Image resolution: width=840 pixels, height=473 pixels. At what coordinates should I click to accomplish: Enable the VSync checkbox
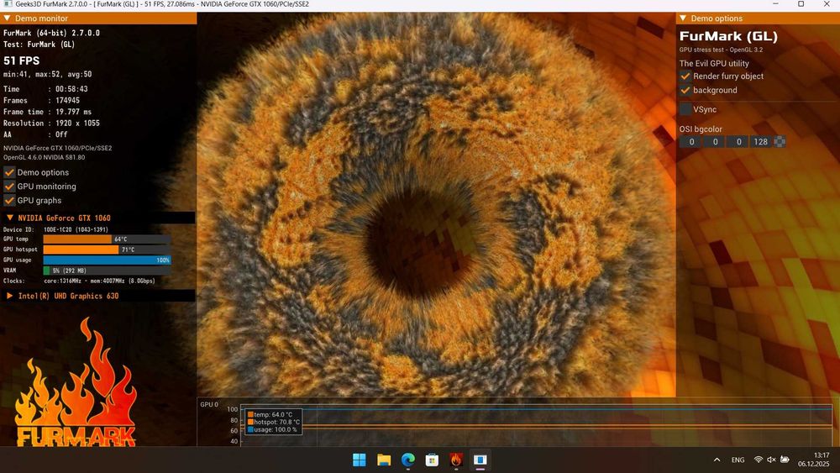click(685, 109)
